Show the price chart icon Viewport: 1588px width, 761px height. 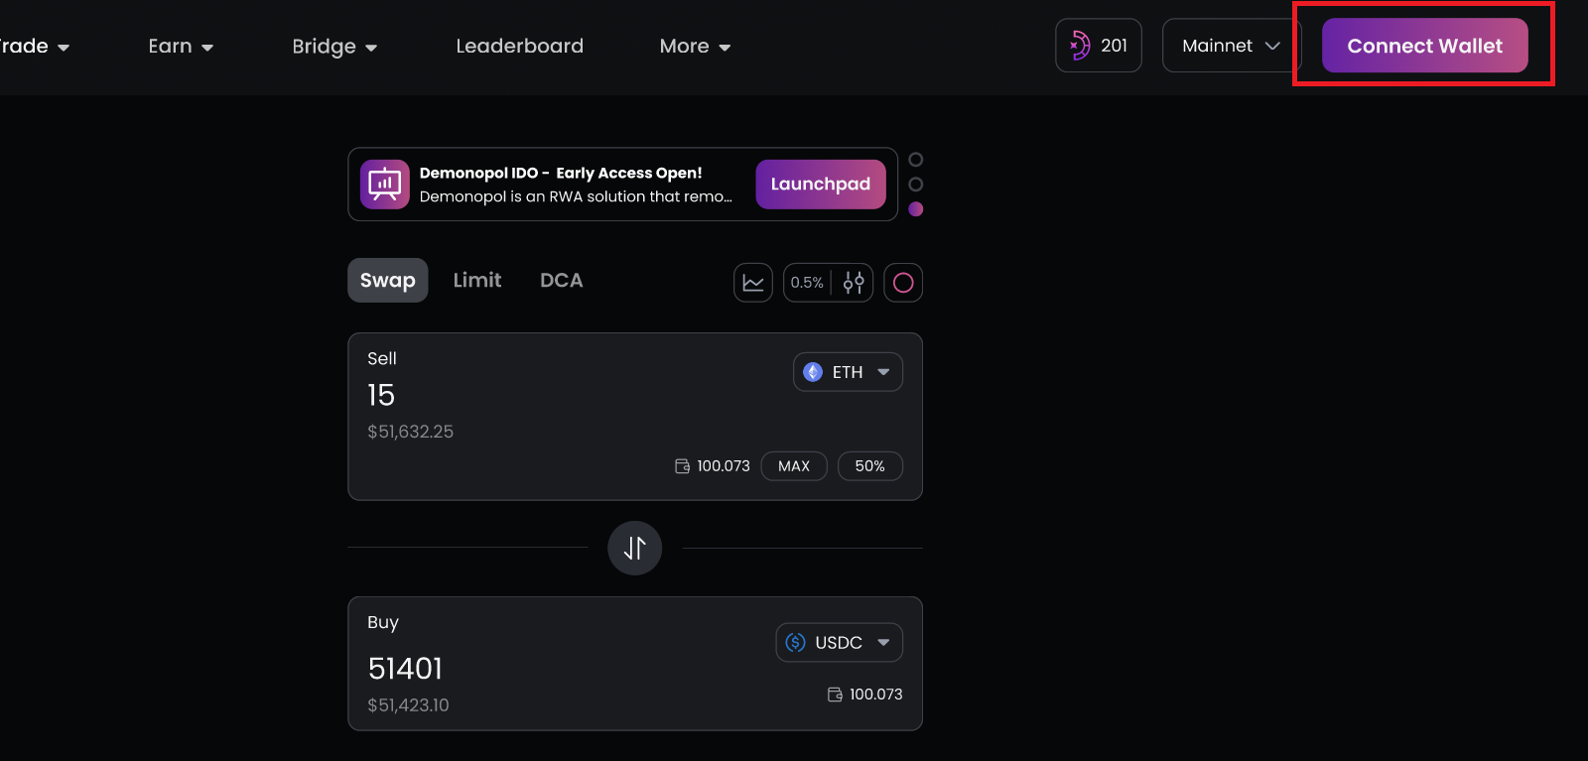tap(753, 283)
